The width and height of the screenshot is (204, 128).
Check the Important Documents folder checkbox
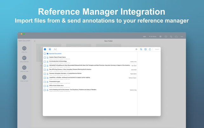coord(45,53)
